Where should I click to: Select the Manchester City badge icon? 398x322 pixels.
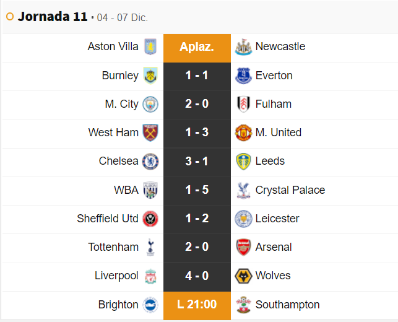tap(150, 104)
